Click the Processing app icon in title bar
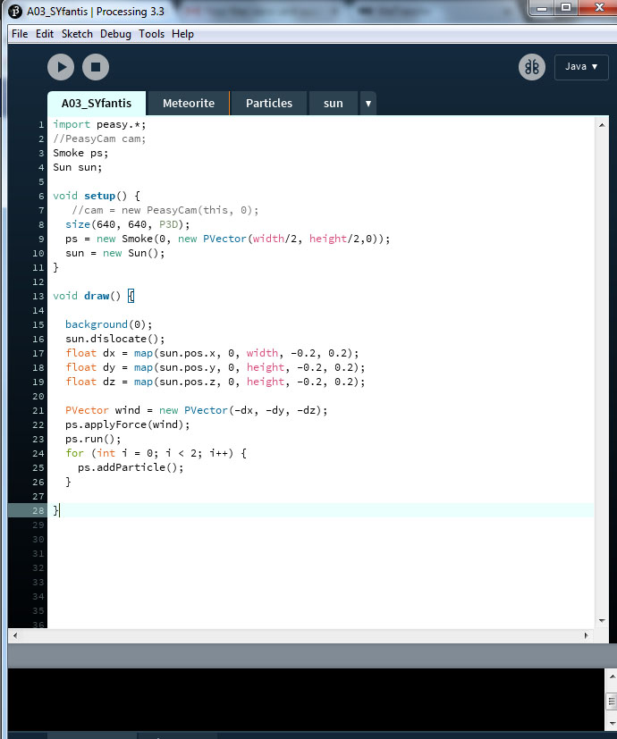 16,10
